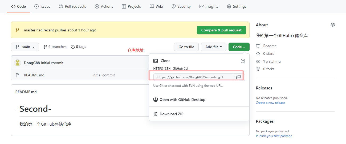Screen dimensions: 346x144
Task: Open the Wiki tab
Action: (156, 6)
